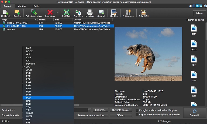The width and height of the screenshot is (207, 124).
Task: Click the Acheter button
Action: tap(199, 13)
